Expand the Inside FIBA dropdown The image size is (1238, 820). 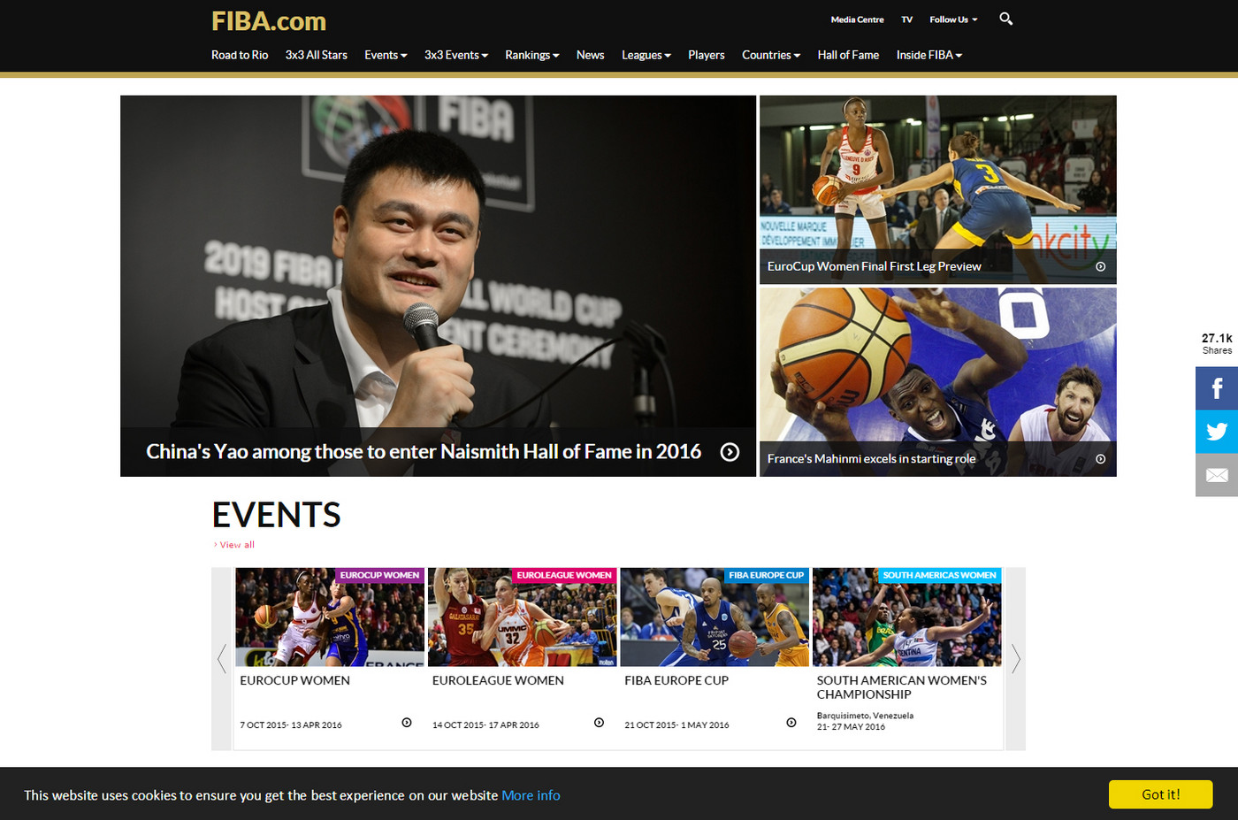click(929, 55)
